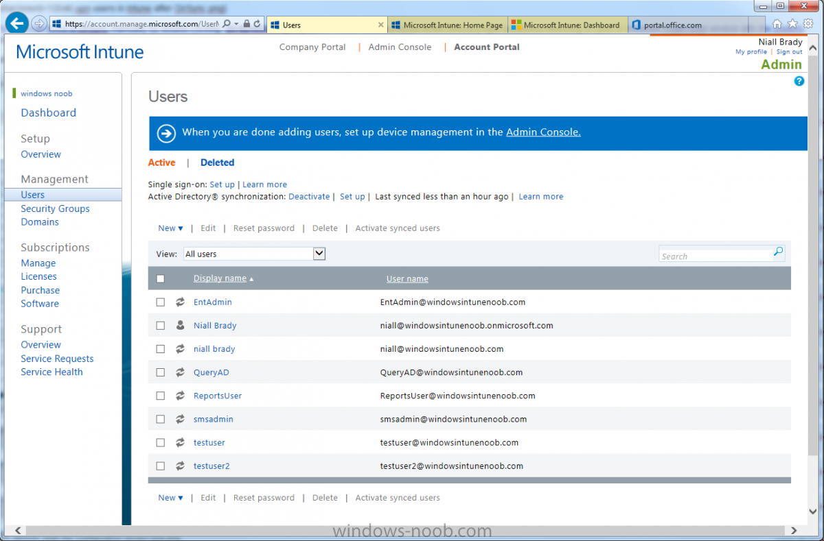Select the checkbox for Niall Brady onmicrosoft account
824x541 pixels.
(x=161, y=325)
